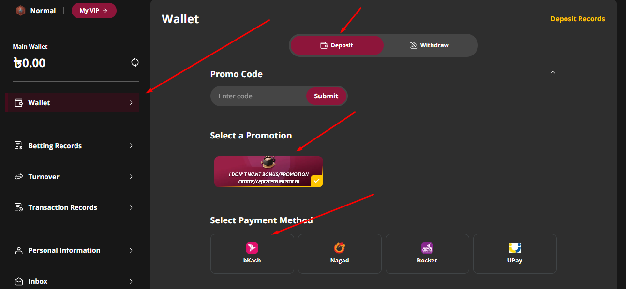The width and height of the screenshot is (626, 289).
Task: Select the I don't want bonus banner
Action: (269, 171)
